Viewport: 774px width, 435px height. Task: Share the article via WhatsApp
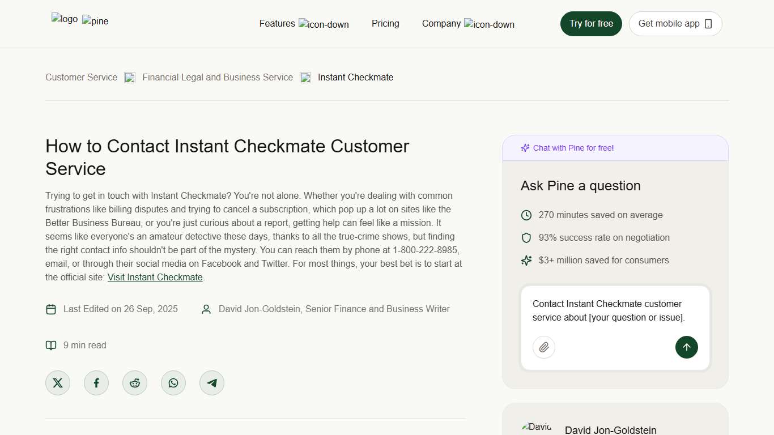[x=173, y=382]
